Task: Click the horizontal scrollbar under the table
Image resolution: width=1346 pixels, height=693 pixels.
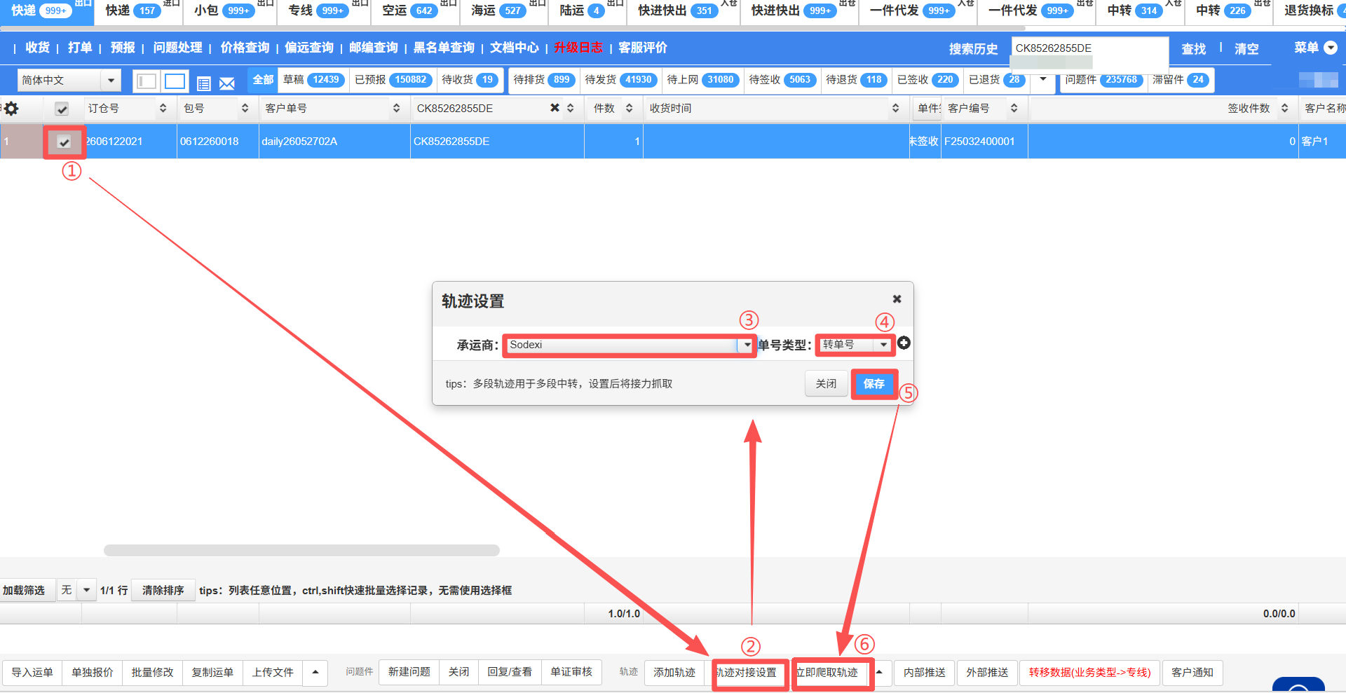Action: tap(301, 550)
